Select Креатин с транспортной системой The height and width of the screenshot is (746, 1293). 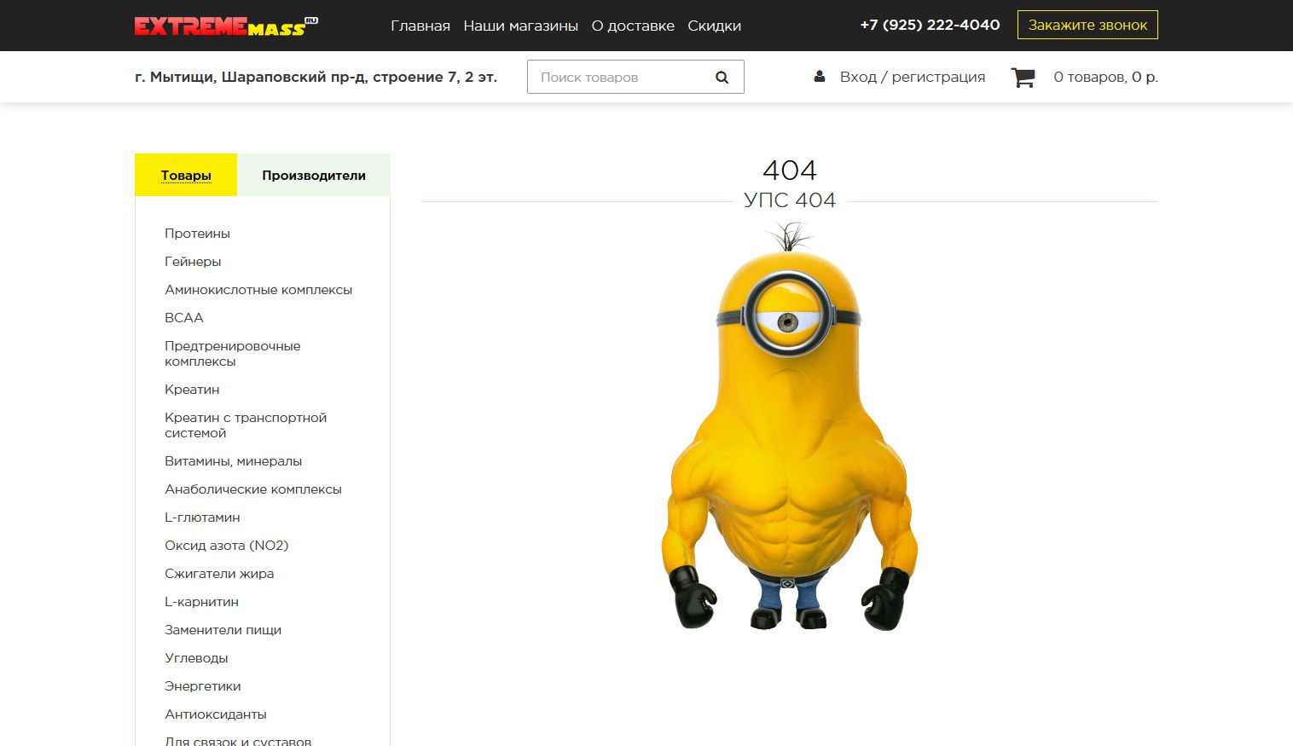[x=246, y=425]
